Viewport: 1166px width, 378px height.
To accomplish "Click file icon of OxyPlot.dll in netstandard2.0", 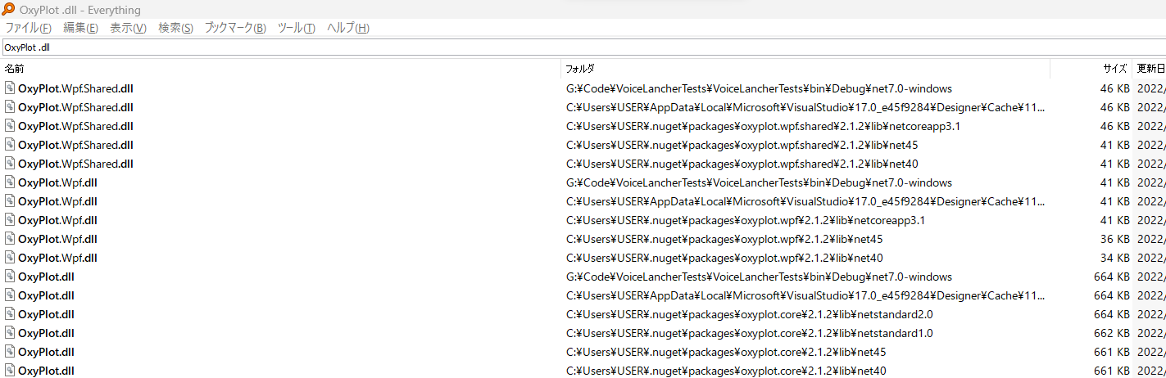I will (10, 314).
